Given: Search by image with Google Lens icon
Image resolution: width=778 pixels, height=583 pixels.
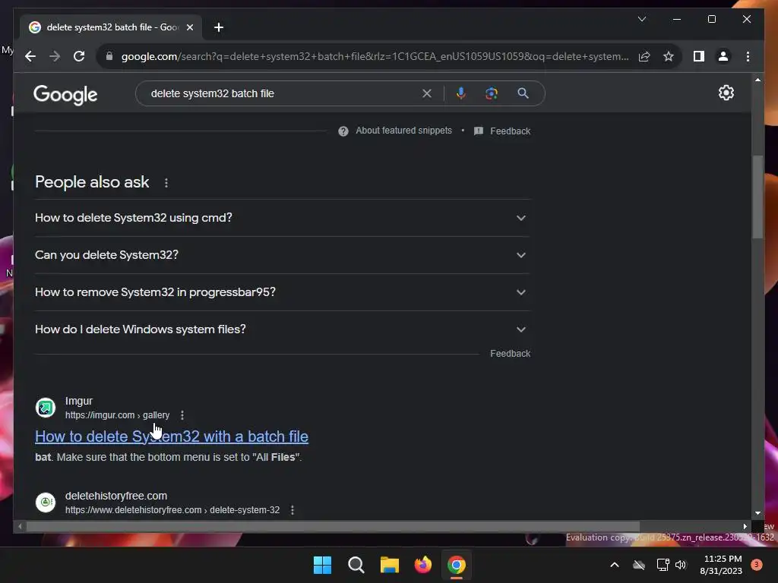Looking at the screenshot, I should point(492,93).
